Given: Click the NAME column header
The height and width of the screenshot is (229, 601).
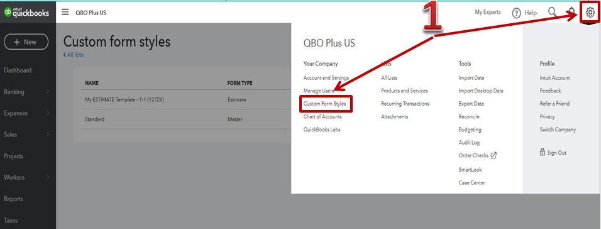Looking at the screenshot, I should tap(92, 83).
